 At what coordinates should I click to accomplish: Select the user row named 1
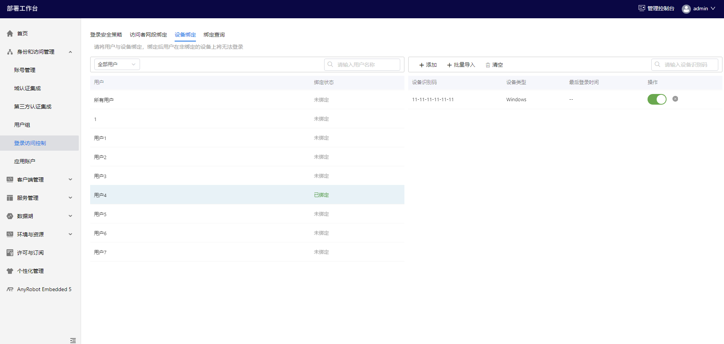click(x=247, y=119)
